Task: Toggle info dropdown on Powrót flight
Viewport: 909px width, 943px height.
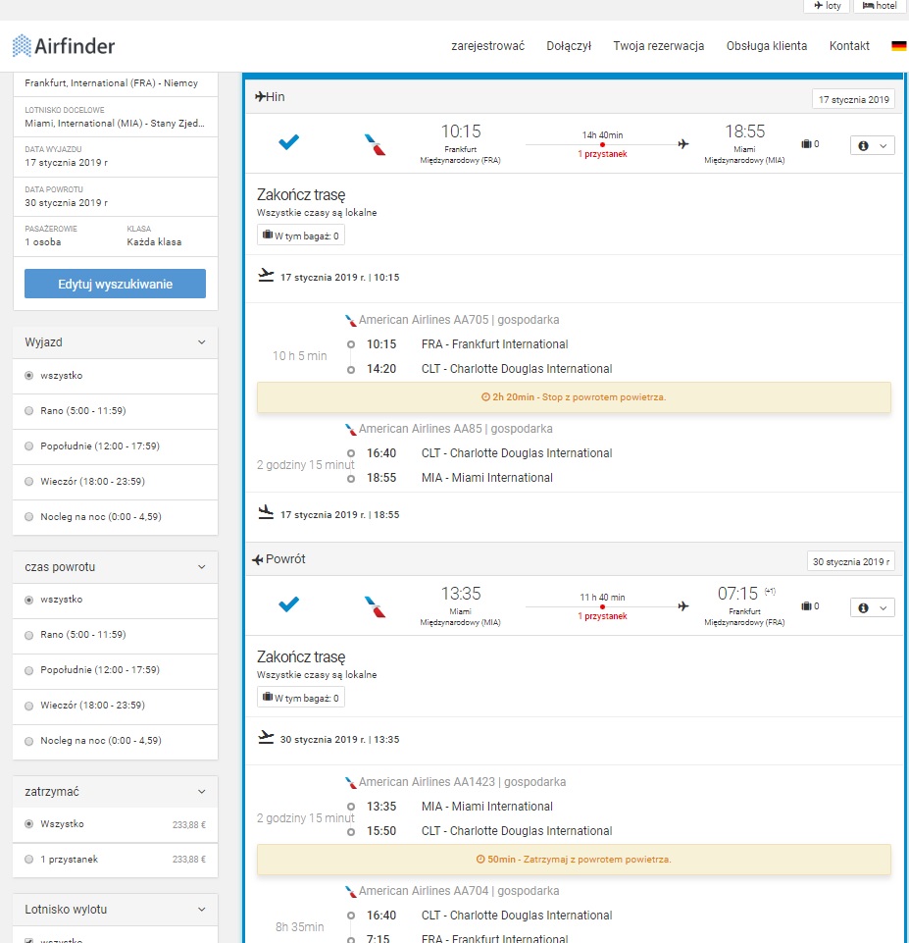Action: click(873, 608)
